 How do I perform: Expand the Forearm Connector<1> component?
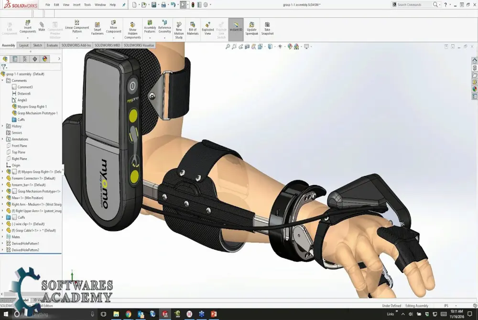(3, 178)
